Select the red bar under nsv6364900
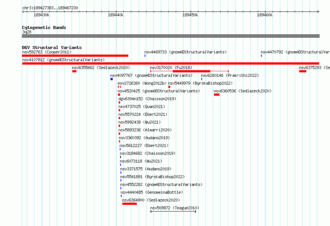Screen dimensions: 330x226 (x=129, y=204)
